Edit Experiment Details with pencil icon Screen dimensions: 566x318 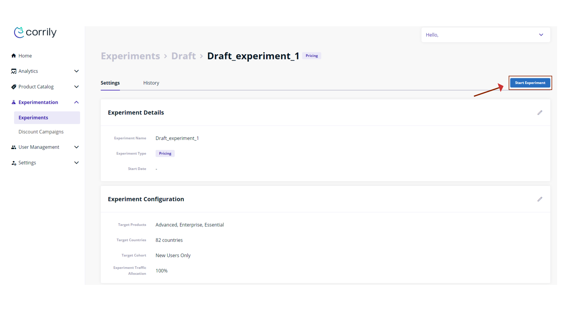click(540, 113)
